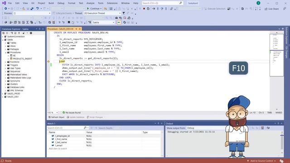This screenshot has height=163, width=290.
Task: Select the Views folder in Database Explorer
Action: (13, 46)
